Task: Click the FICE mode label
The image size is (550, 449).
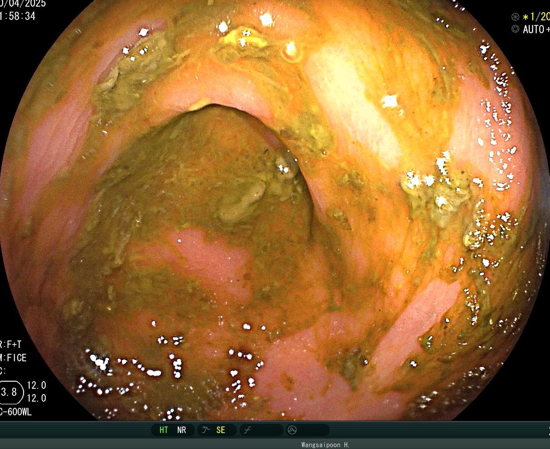Action: coord(16,358)
